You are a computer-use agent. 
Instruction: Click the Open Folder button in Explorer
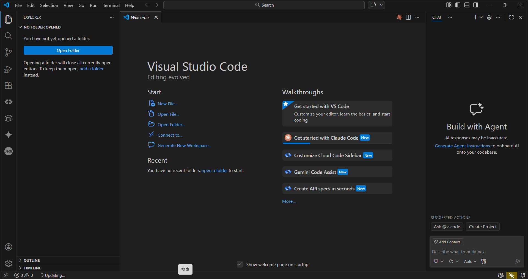[68, 50]
